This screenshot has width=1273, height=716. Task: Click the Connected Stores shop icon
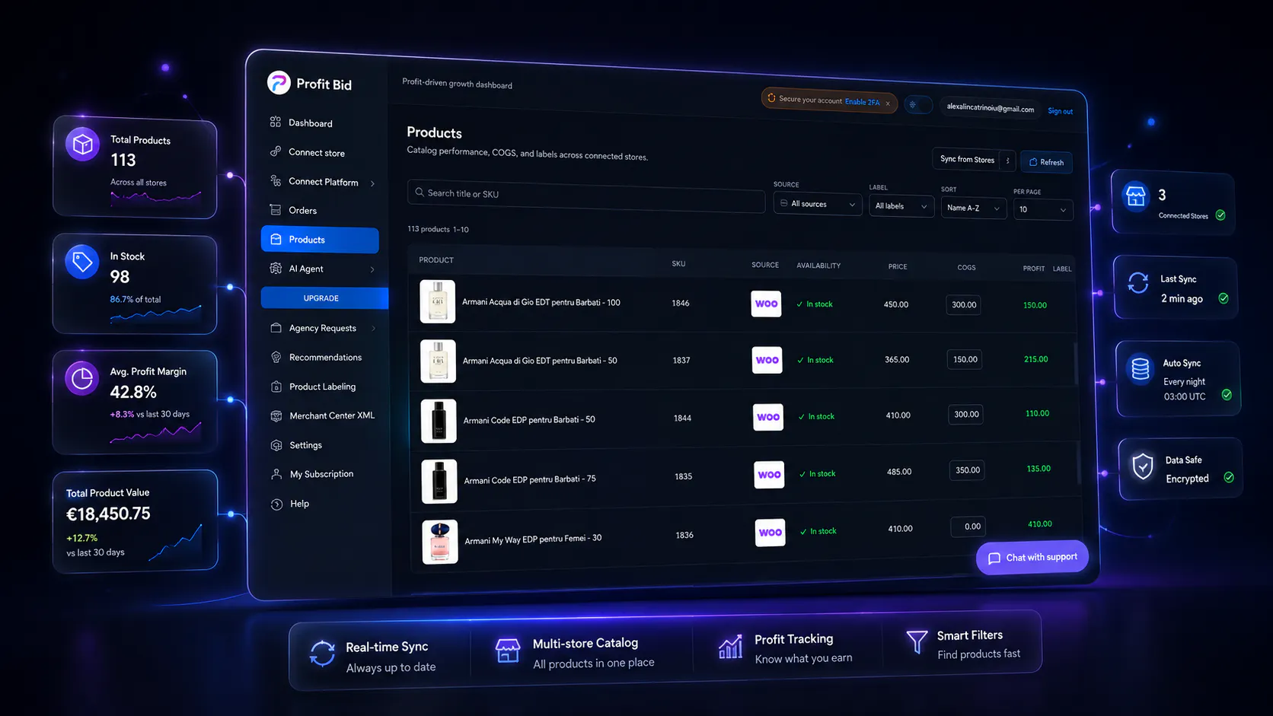click(x=1136, y=196)
